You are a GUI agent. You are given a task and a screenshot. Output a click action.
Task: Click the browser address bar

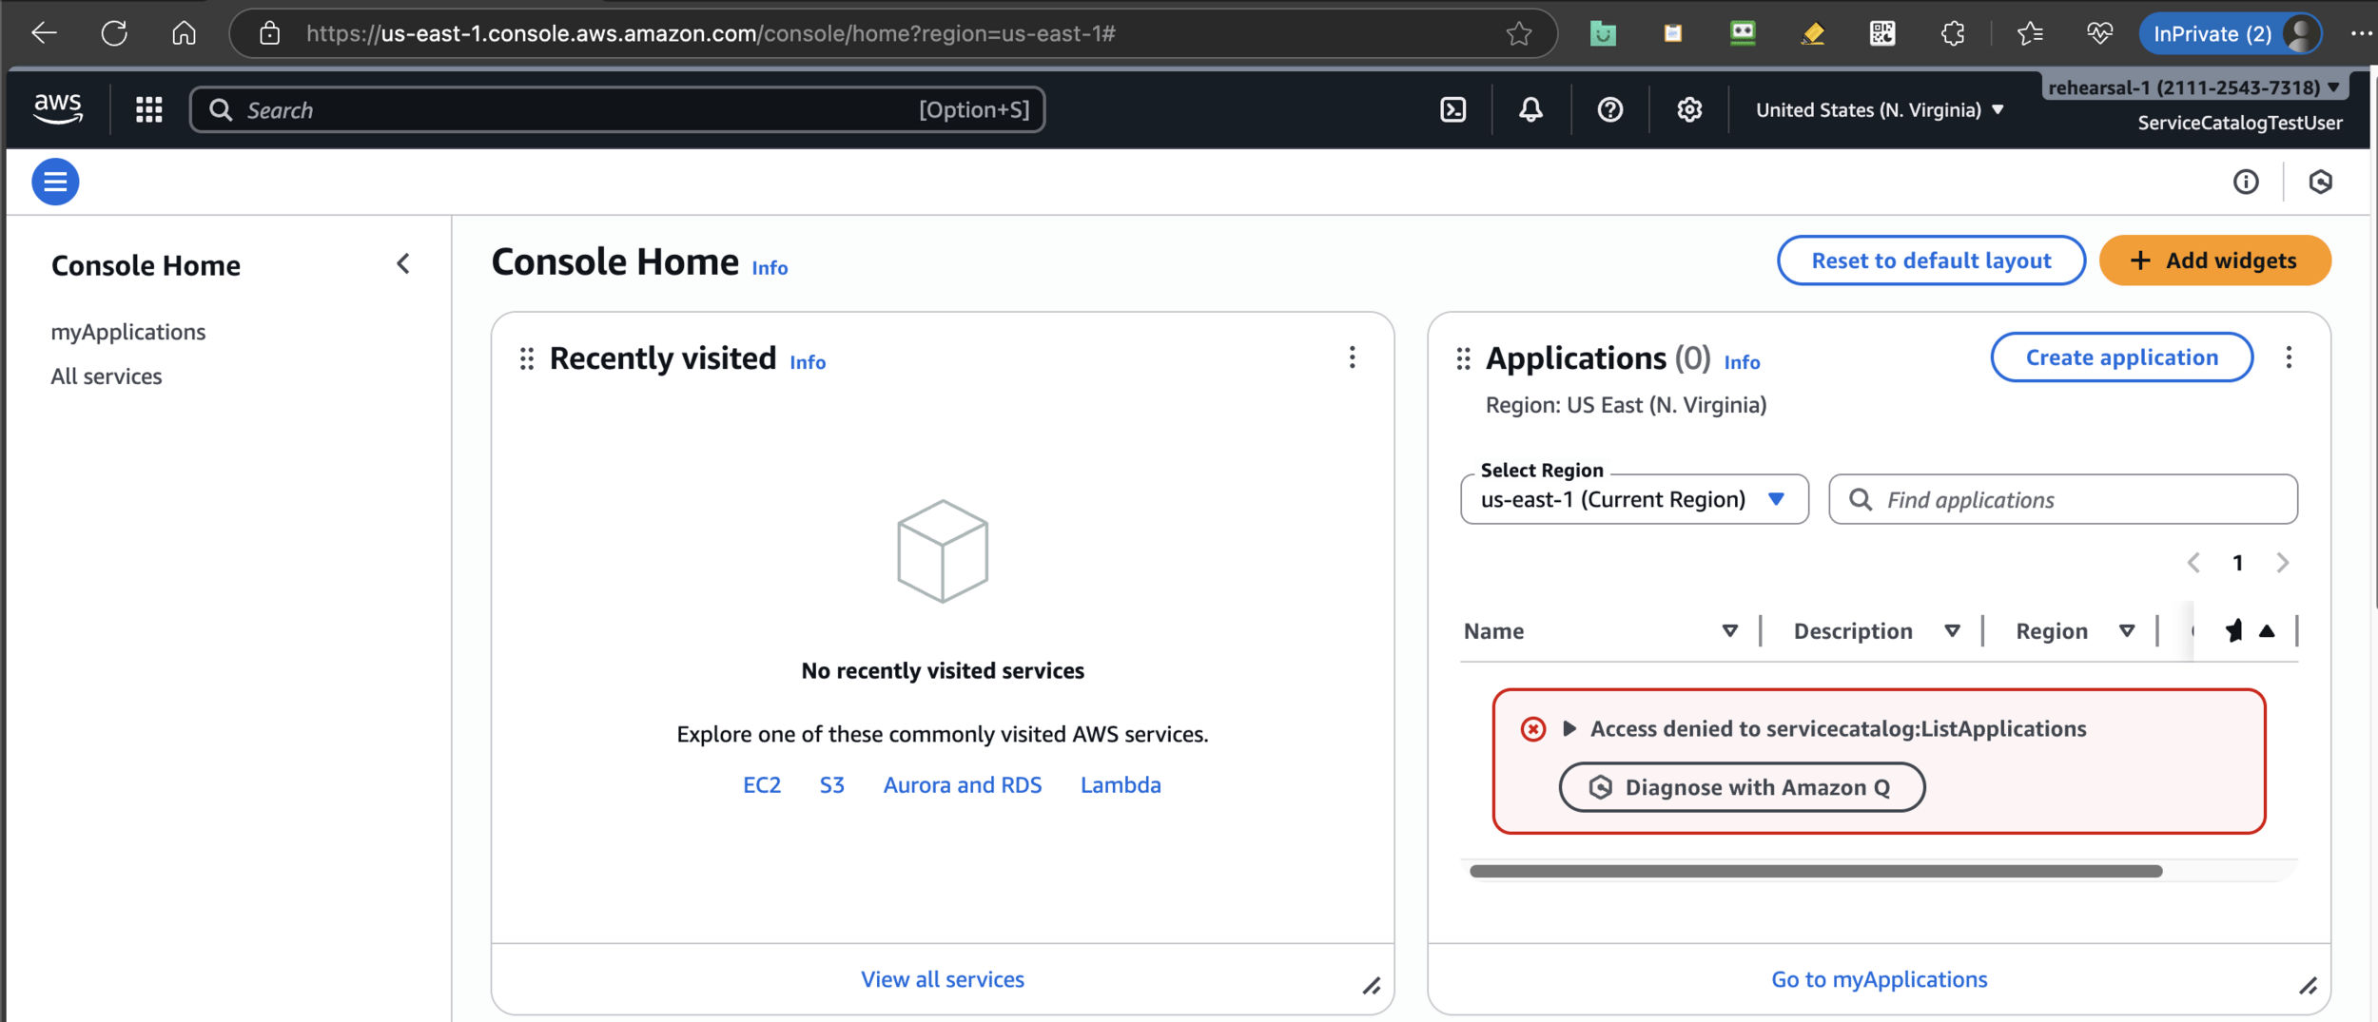[894, 33]
